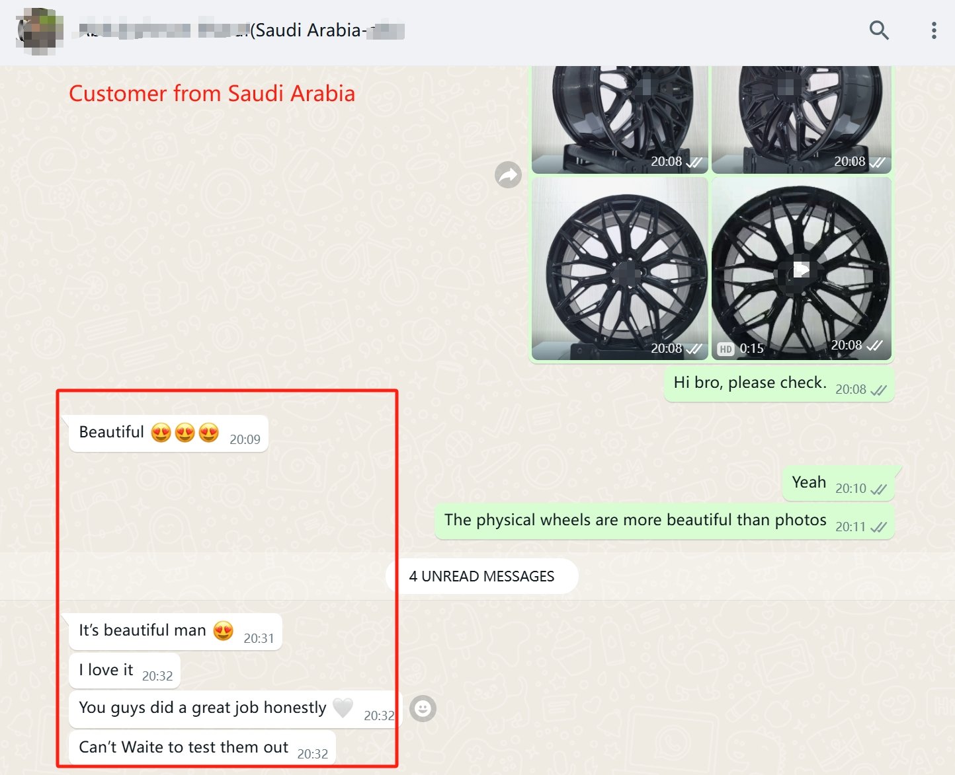Select the 'Hi bro, please check.' message
Screen dimensions: 955x775
(779, 384)
